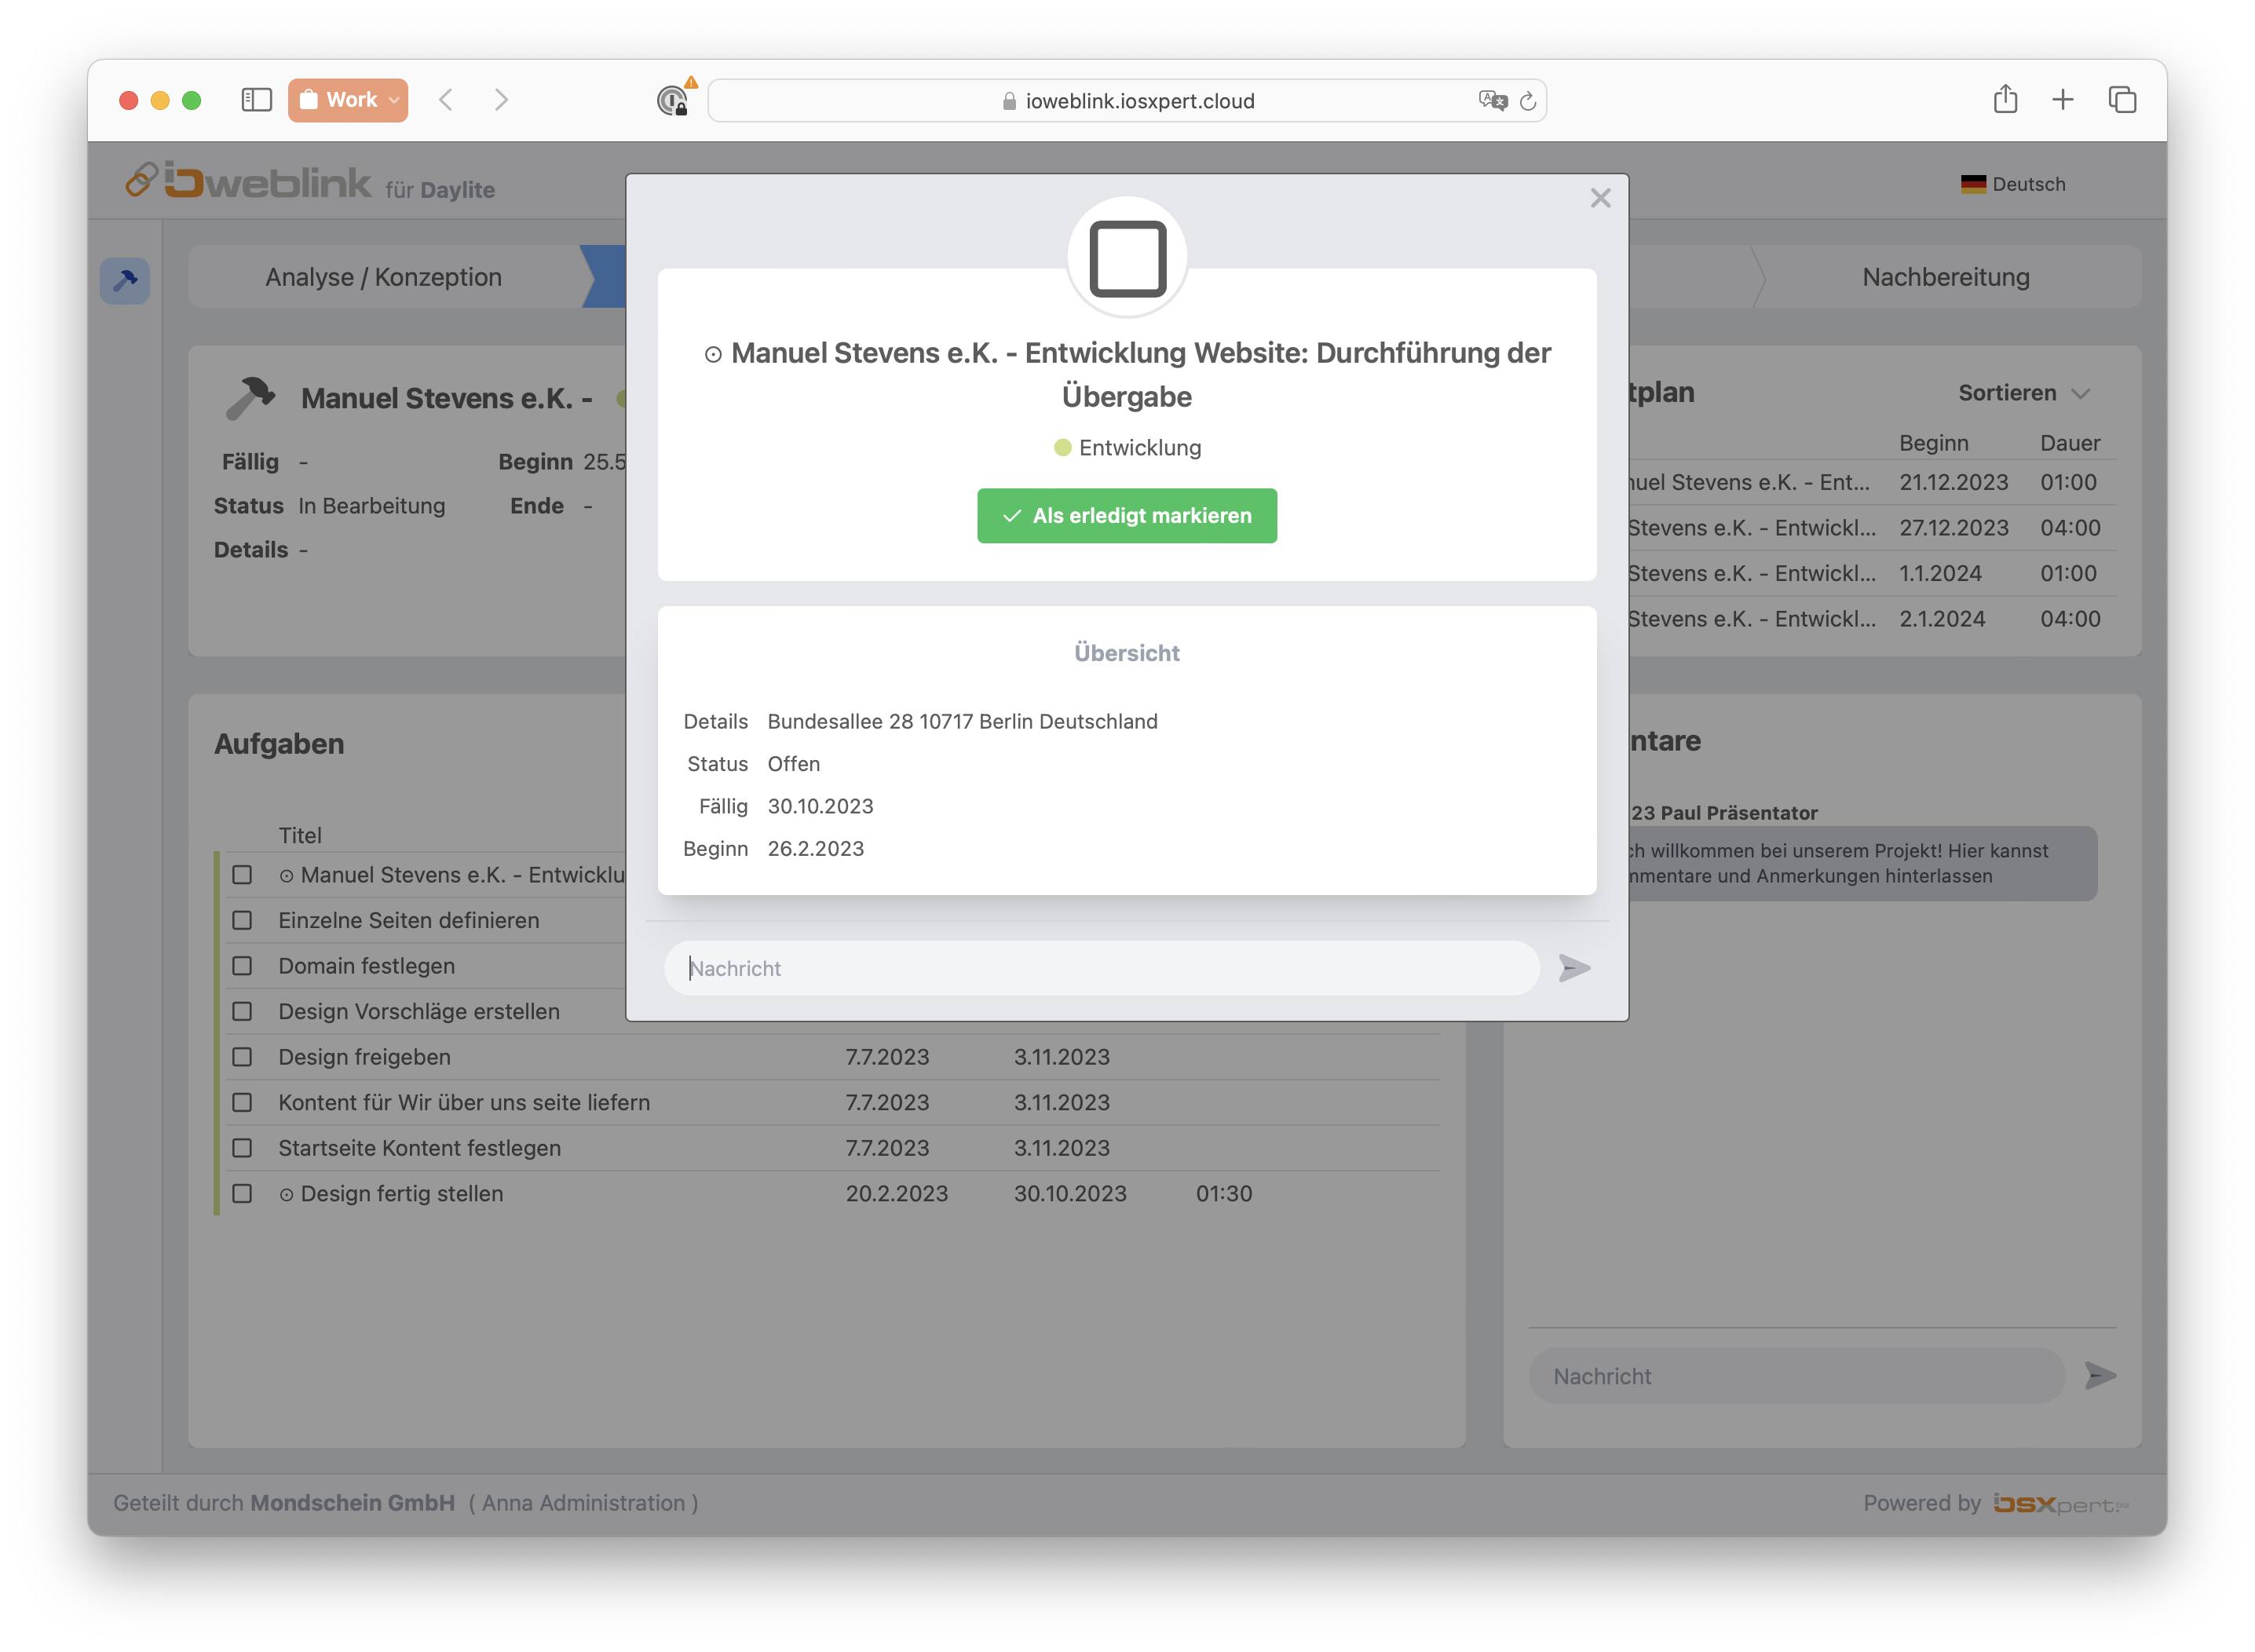
Task: Select the schedule row dated 21.12.2023
Action: (x=1872, y=482)
